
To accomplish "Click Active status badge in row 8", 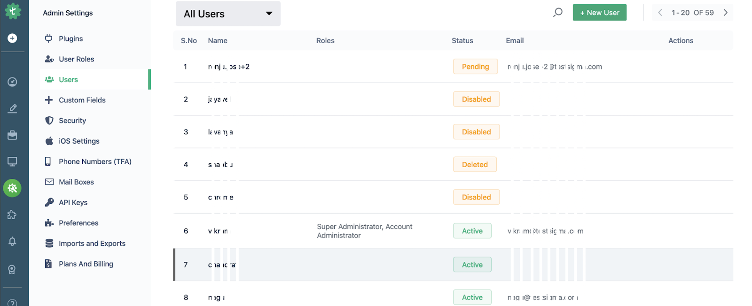I will point(472,298).
